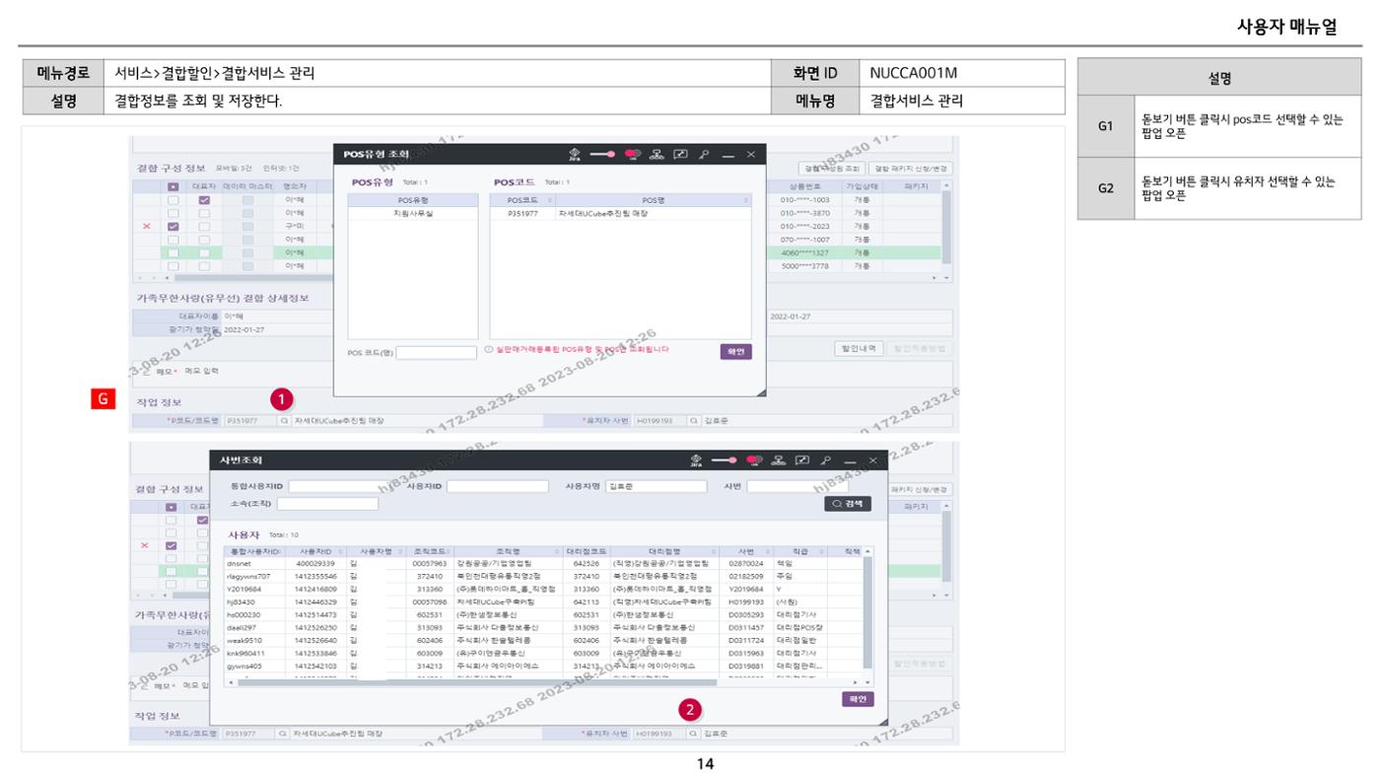1380x777 pixels.
Task: Click the POS 코드(명) input field
Action: point(437,352)
